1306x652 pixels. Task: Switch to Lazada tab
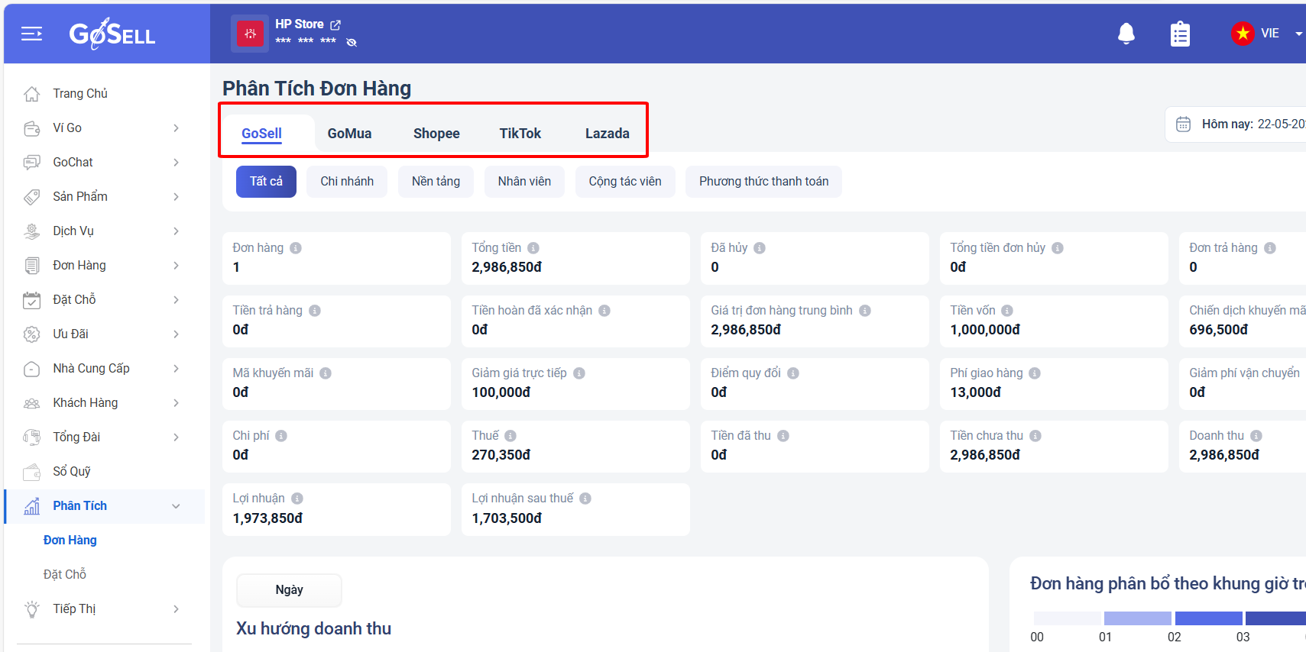pyautogui.click(x=608, y=134)
